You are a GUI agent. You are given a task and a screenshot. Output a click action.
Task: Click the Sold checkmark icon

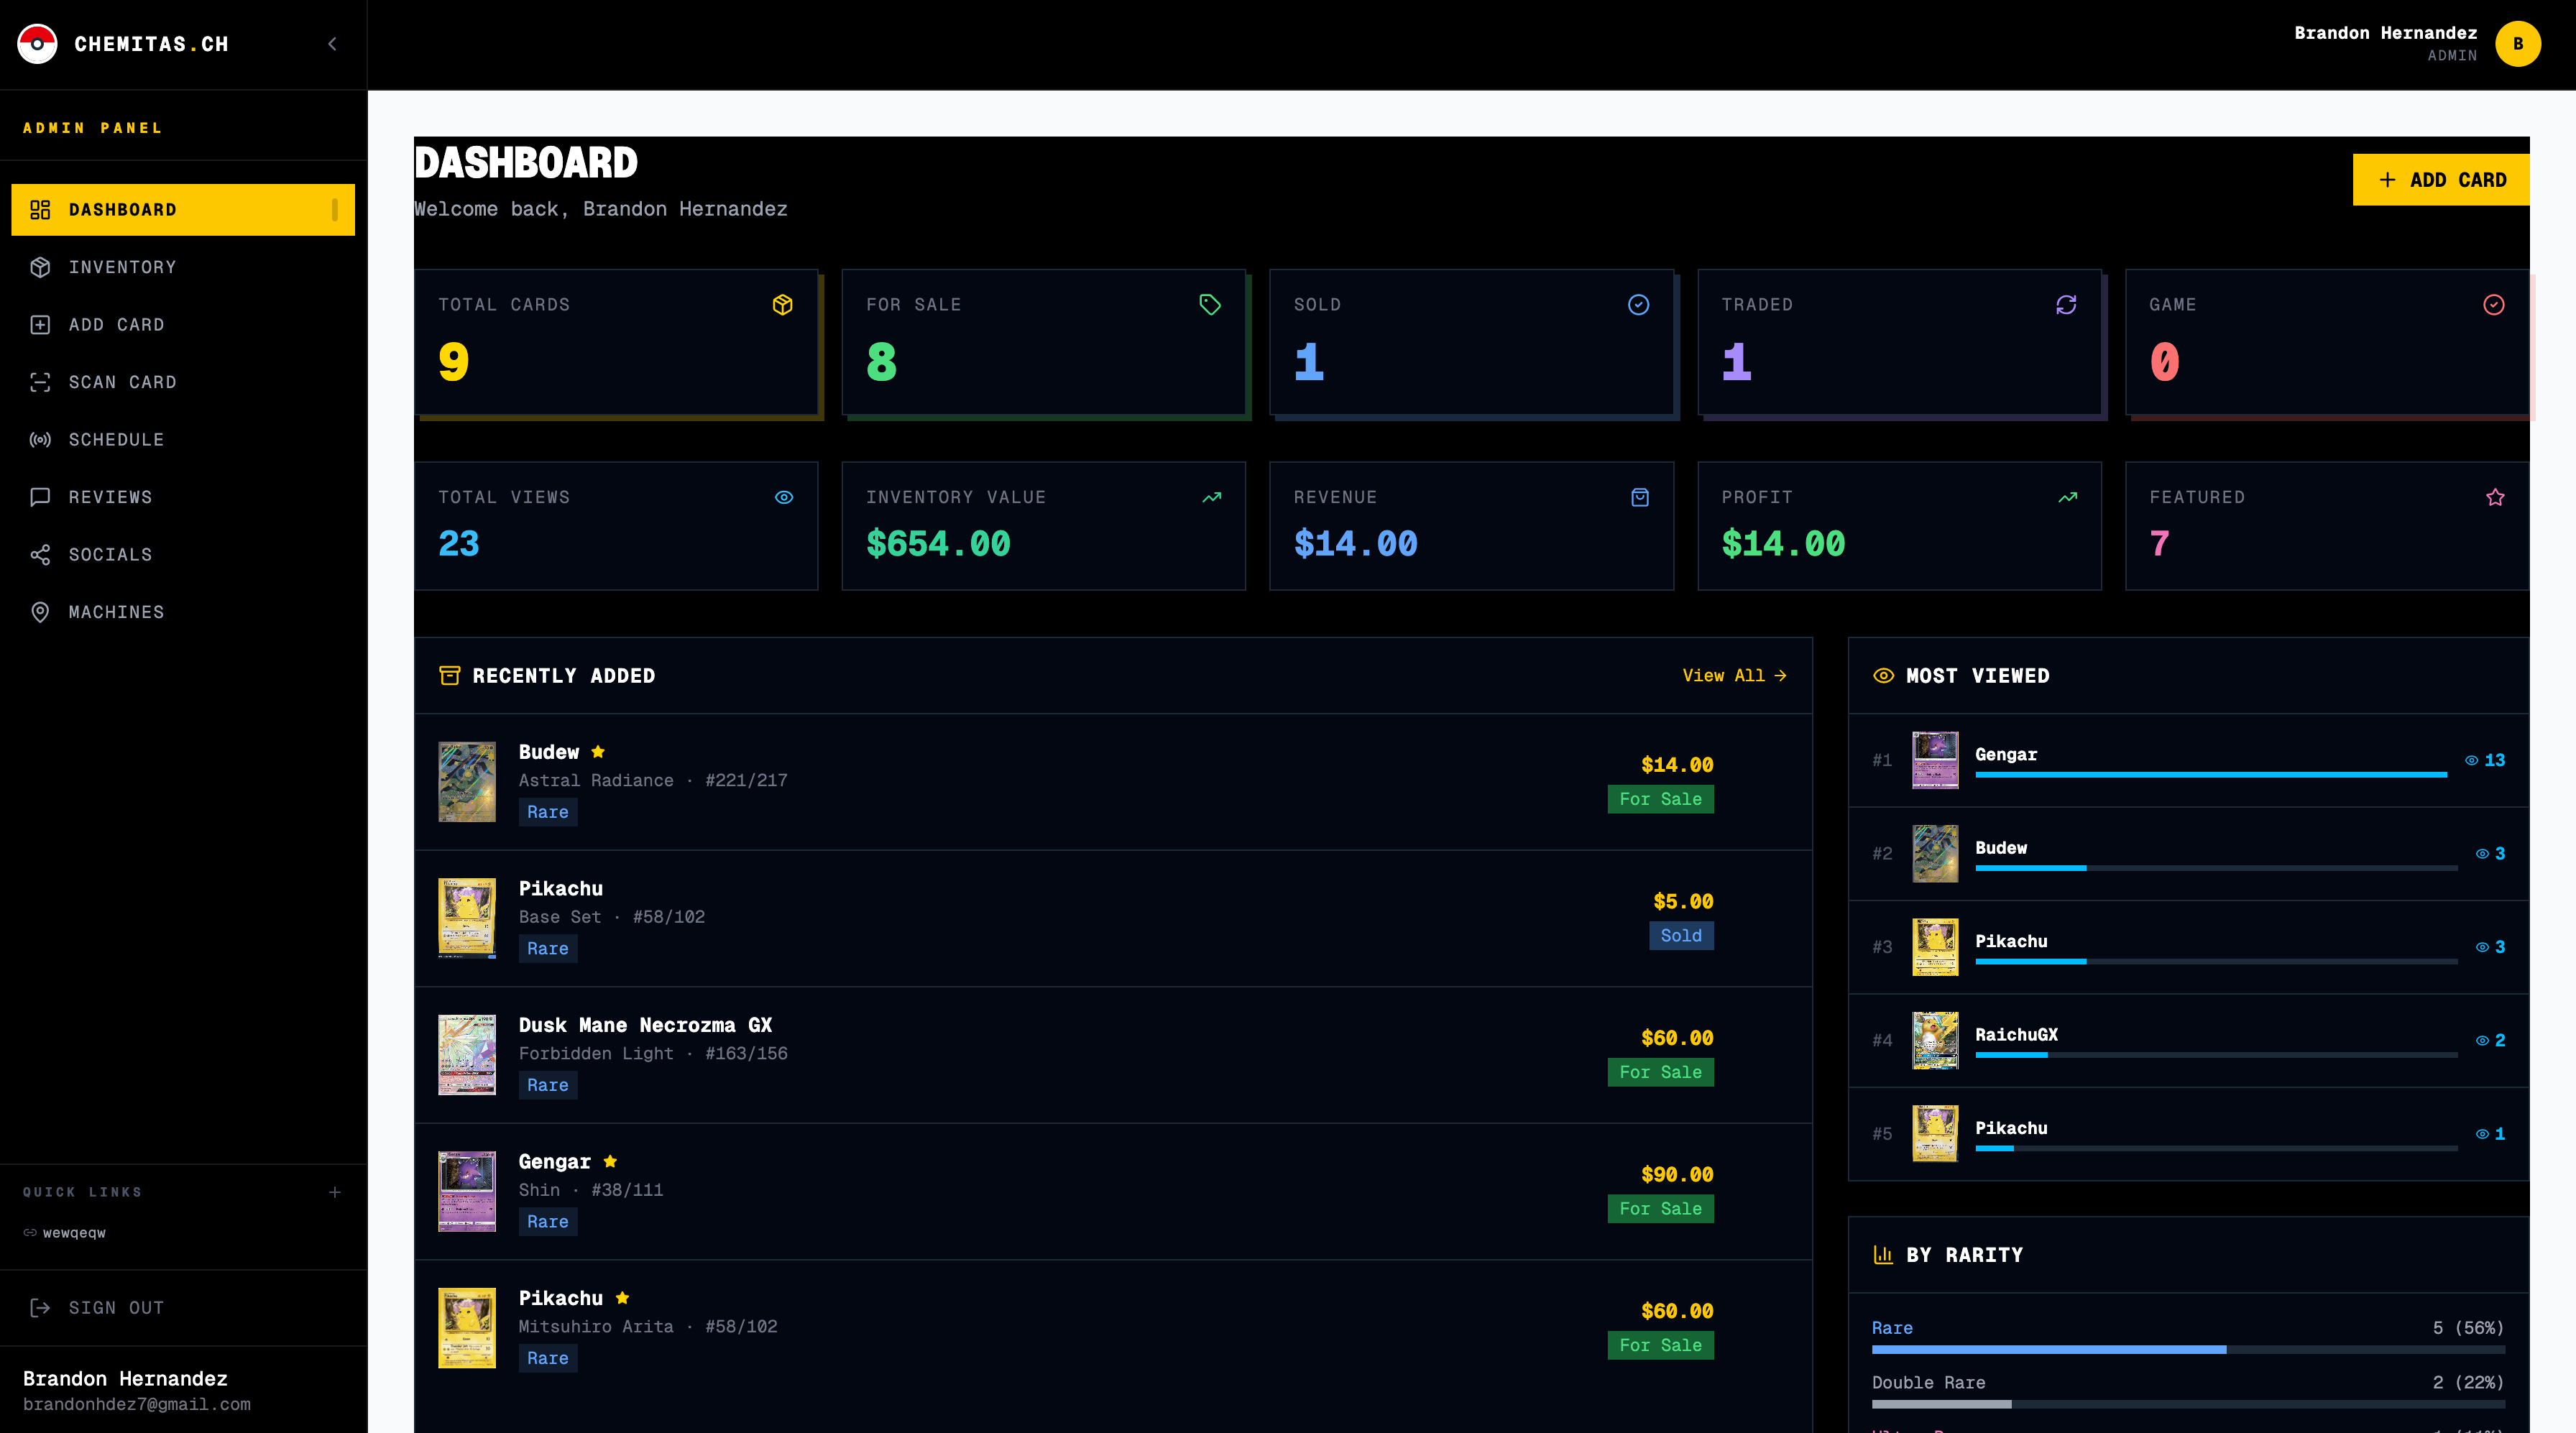point(1638,305)
